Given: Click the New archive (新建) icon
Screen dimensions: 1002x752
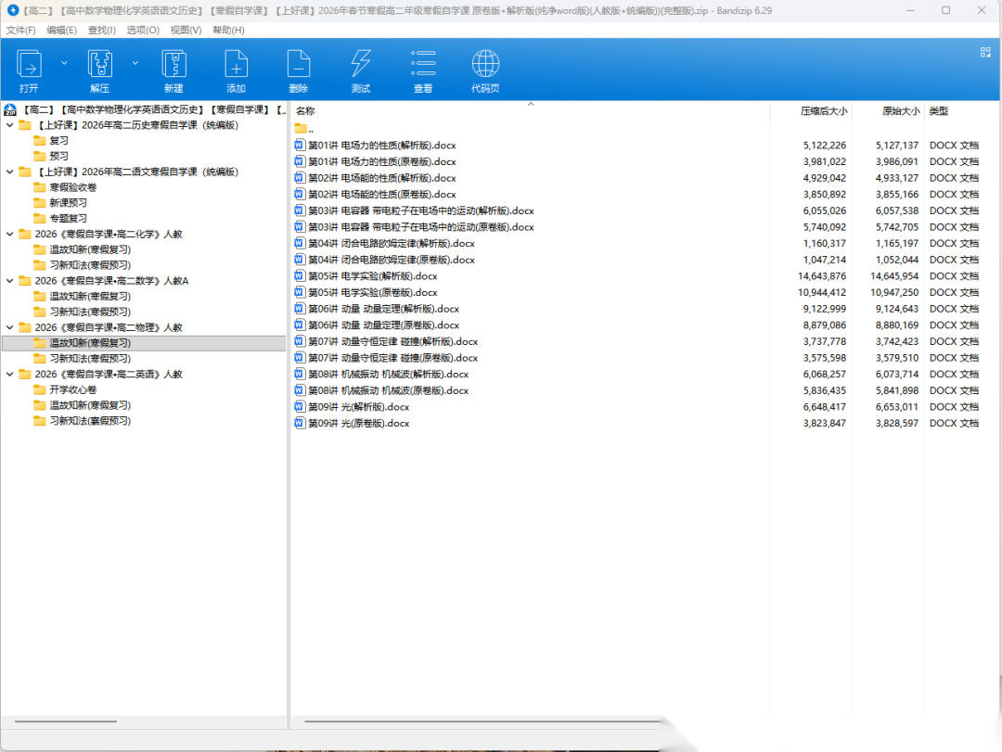Looking at the screenshot, I should coord(173,65).
